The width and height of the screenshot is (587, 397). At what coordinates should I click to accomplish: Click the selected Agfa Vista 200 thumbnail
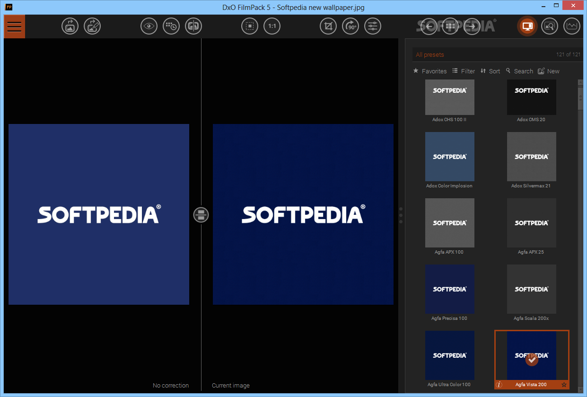point(531,355)
